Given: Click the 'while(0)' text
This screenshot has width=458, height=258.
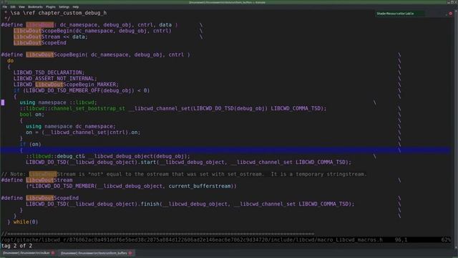Looking at the screenshot, I should click(26, 221).
